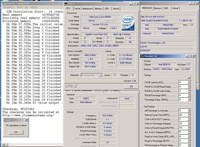
Task: Switch to the SPD tab in front CPU-Z window
Action: [x=107, y=9]
